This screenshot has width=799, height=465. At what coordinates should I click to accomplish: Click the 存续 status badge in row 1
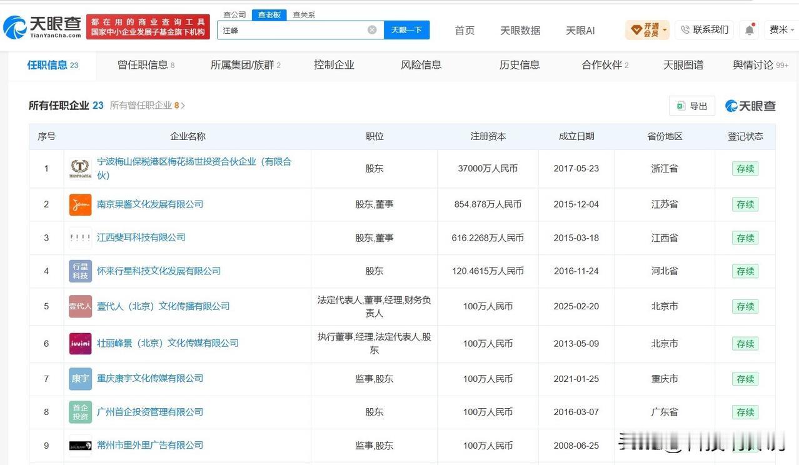click(745, 169)
